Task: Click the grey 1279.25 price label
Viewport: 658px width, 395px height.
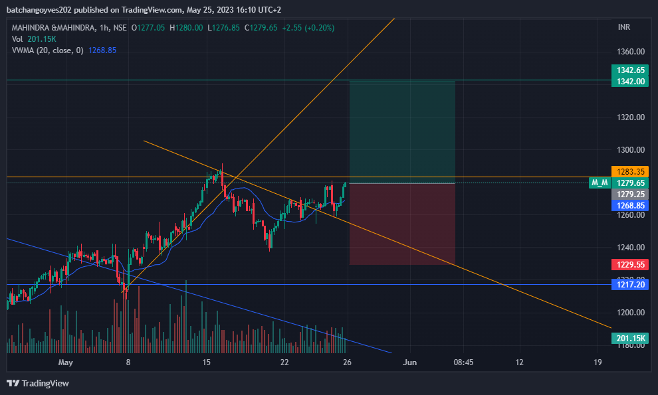Action: (630, 194)
